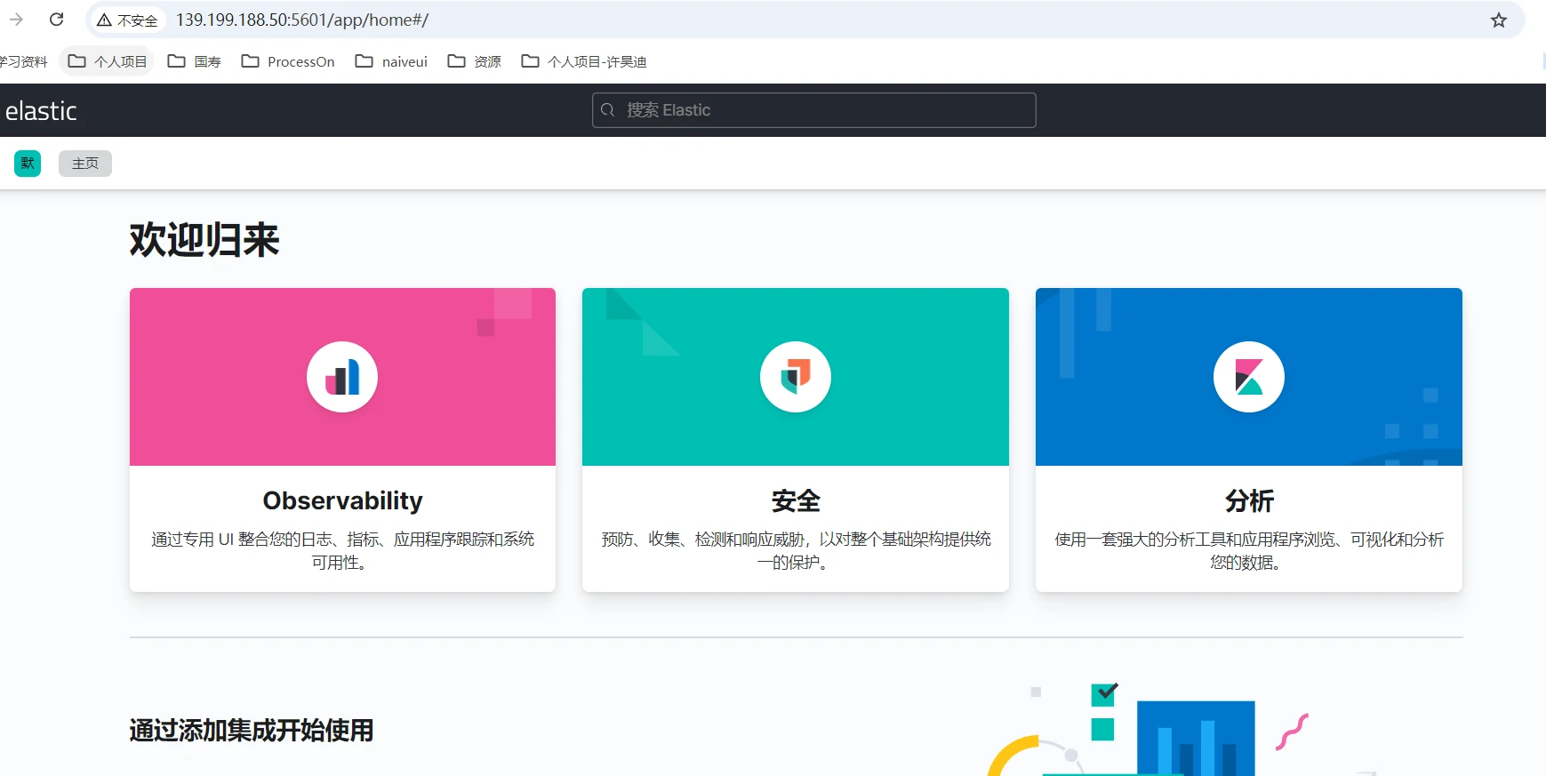Click the Kibana analytics logo icon
This screenshot has width=1546, height=776.
click(1248, 377)
